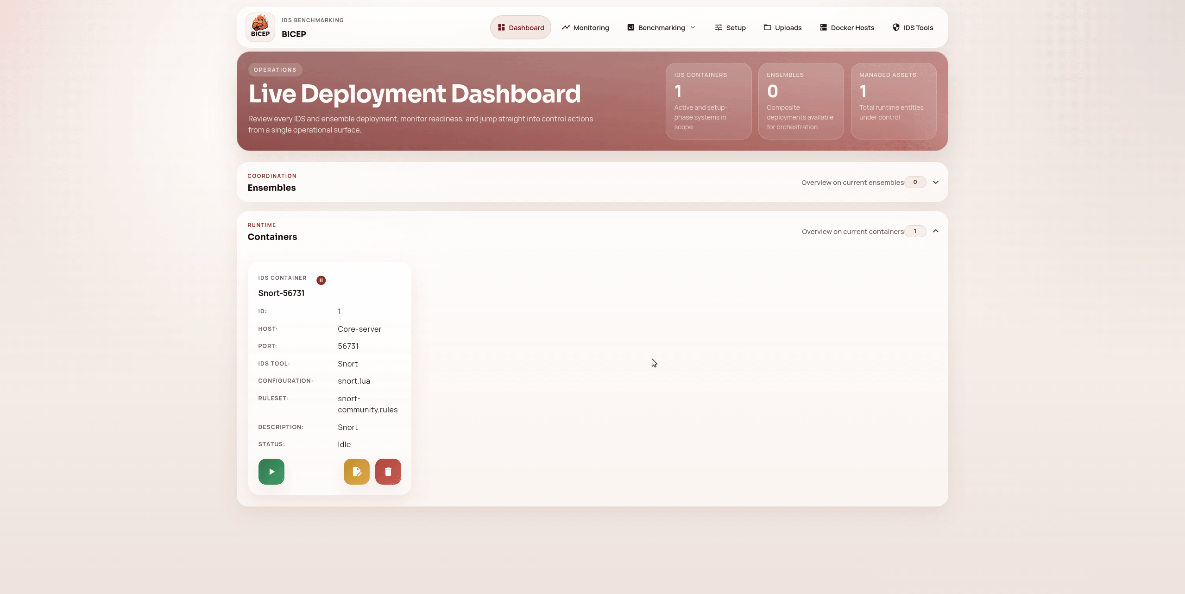Click the OPERATIONS badge

coord(275,70)
